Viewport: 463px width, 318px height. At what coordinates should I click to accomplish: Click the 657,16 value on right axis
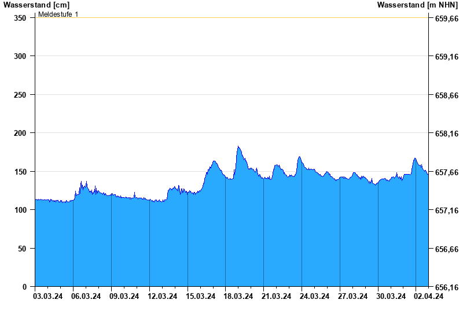point(446,210)
